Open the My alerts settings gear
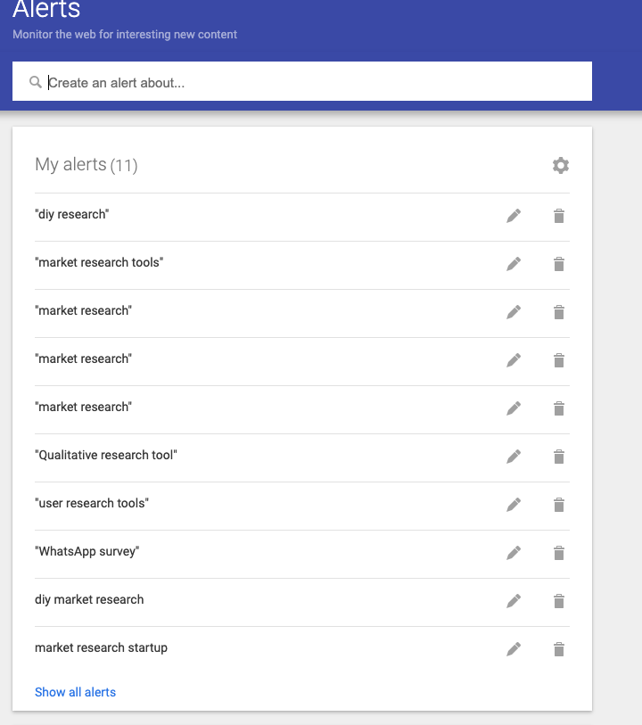 560,165
